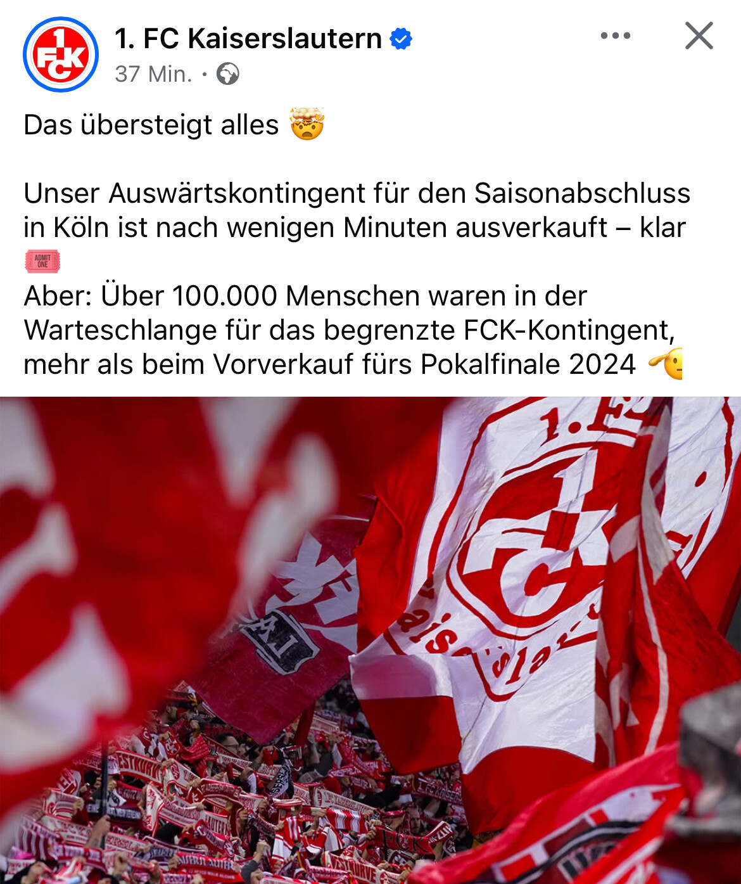Click the public globe visibility icon
Screen dimensions: 741x884
227,74
